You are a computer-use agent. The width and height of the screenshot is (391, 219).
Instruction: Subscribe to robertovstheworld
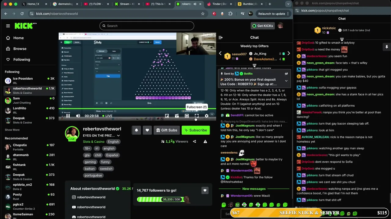click(195, 130)
